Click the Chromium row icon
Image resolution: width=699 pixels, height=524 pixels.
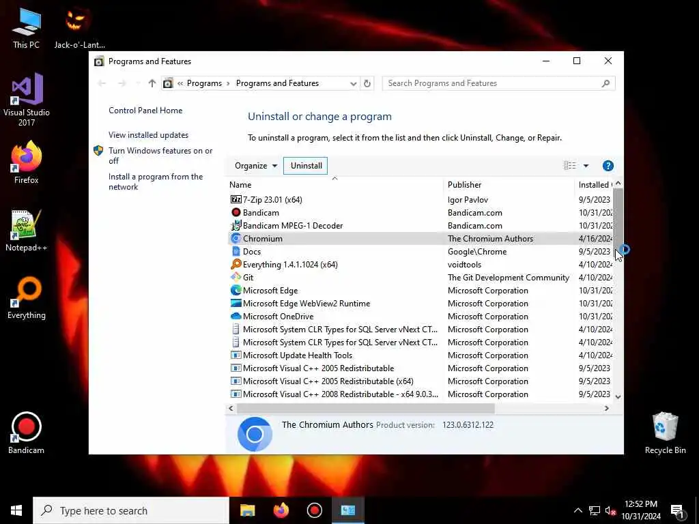(x=236, y=238)
